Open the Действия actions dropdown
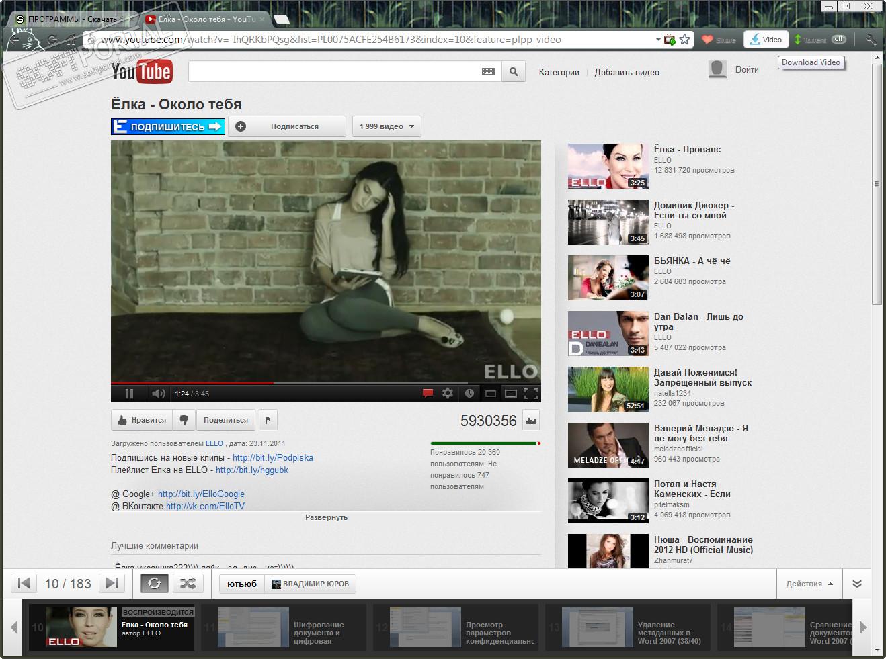 (x=809, y=584)
